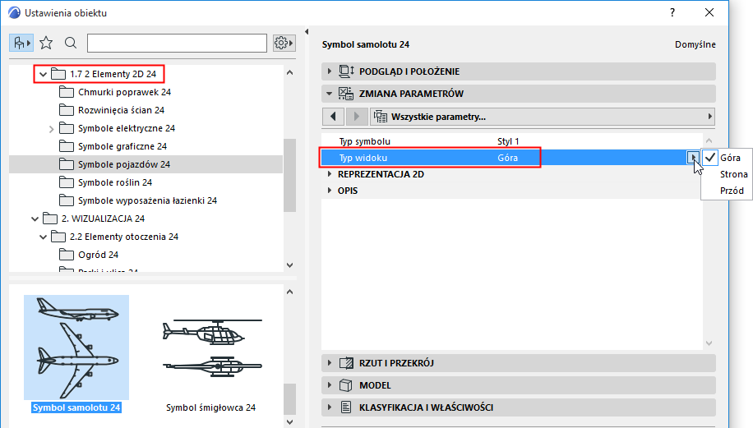Choose Przód view type

pyautogui.click(x=732, y=191)
